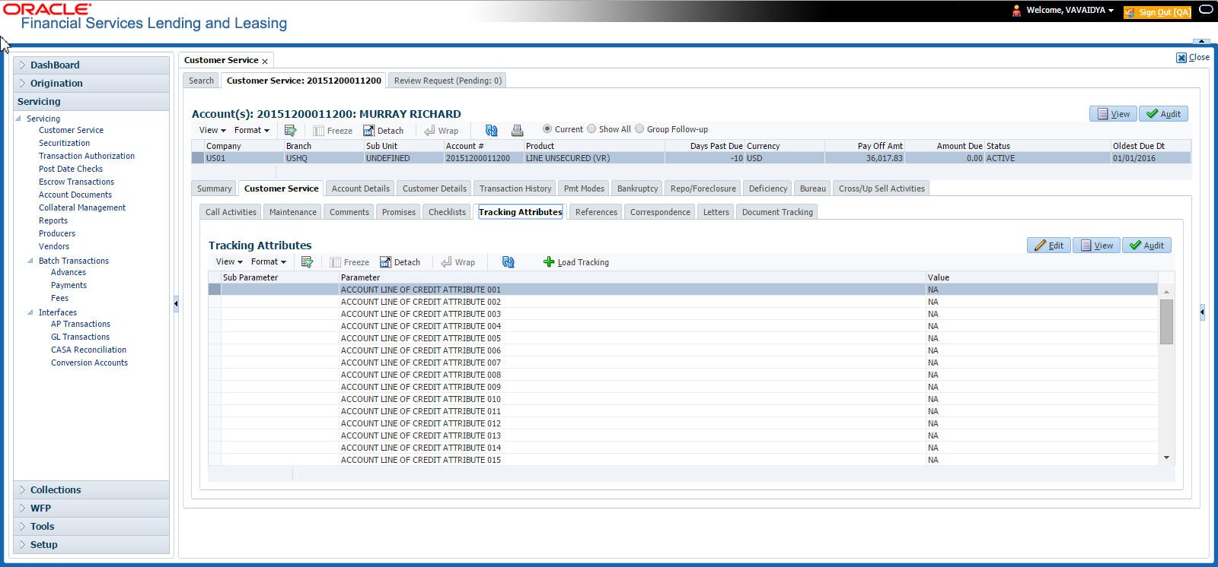Open Transaction Authorization in the Servicing tree
This screenshot has width=1218, height=567.
click(87, 156)
